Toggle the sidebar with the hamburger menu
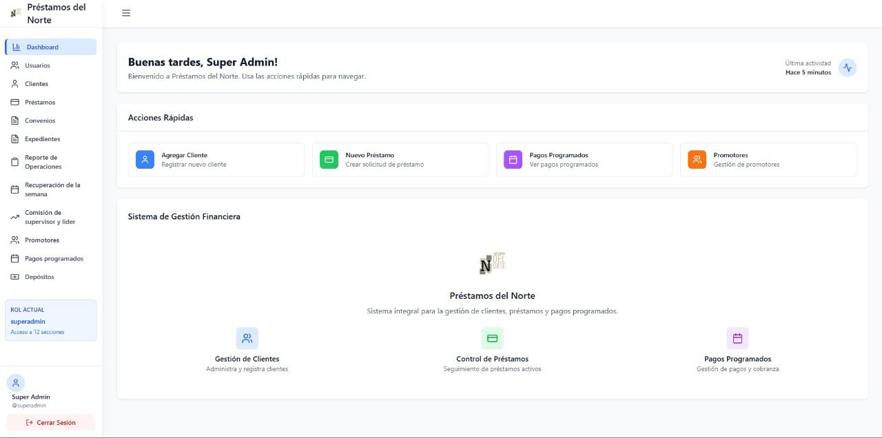Viewport: 882px width, 438px height. (x=125, y=12)
